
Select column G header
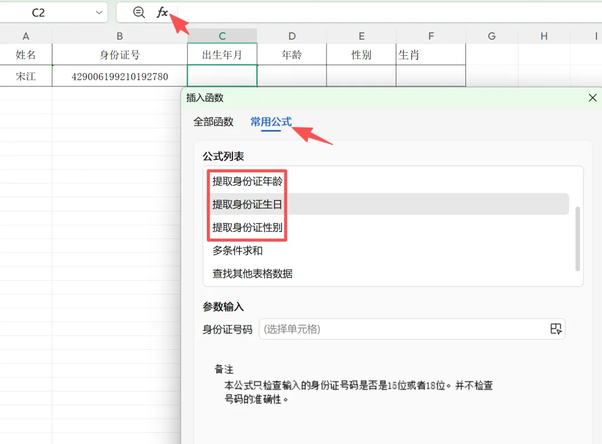[x=492, y=36]
